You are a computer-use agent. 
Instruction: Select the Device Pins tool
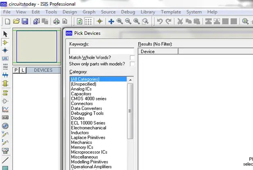click(5, 101)
